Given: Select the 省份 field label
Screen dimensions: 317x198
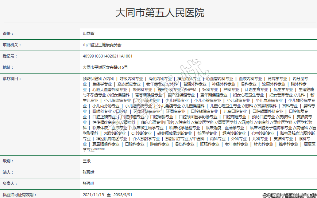Looking at the screenshot, I should [x=8, y=33].
